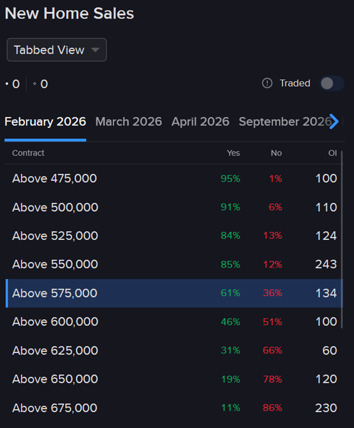Click the 86% No price for Above 675,000
This screenshot has width=354, height=428.
pos(273,408)
